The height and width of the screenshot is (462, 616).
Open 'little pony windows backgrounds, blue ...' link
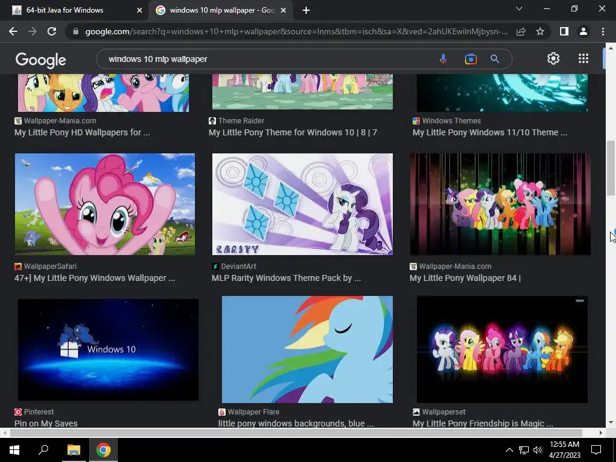tap(296, 423)
